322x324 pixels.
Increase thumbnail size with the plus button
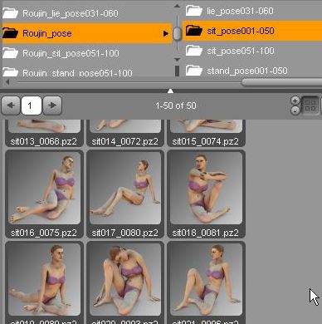(295, 101)
